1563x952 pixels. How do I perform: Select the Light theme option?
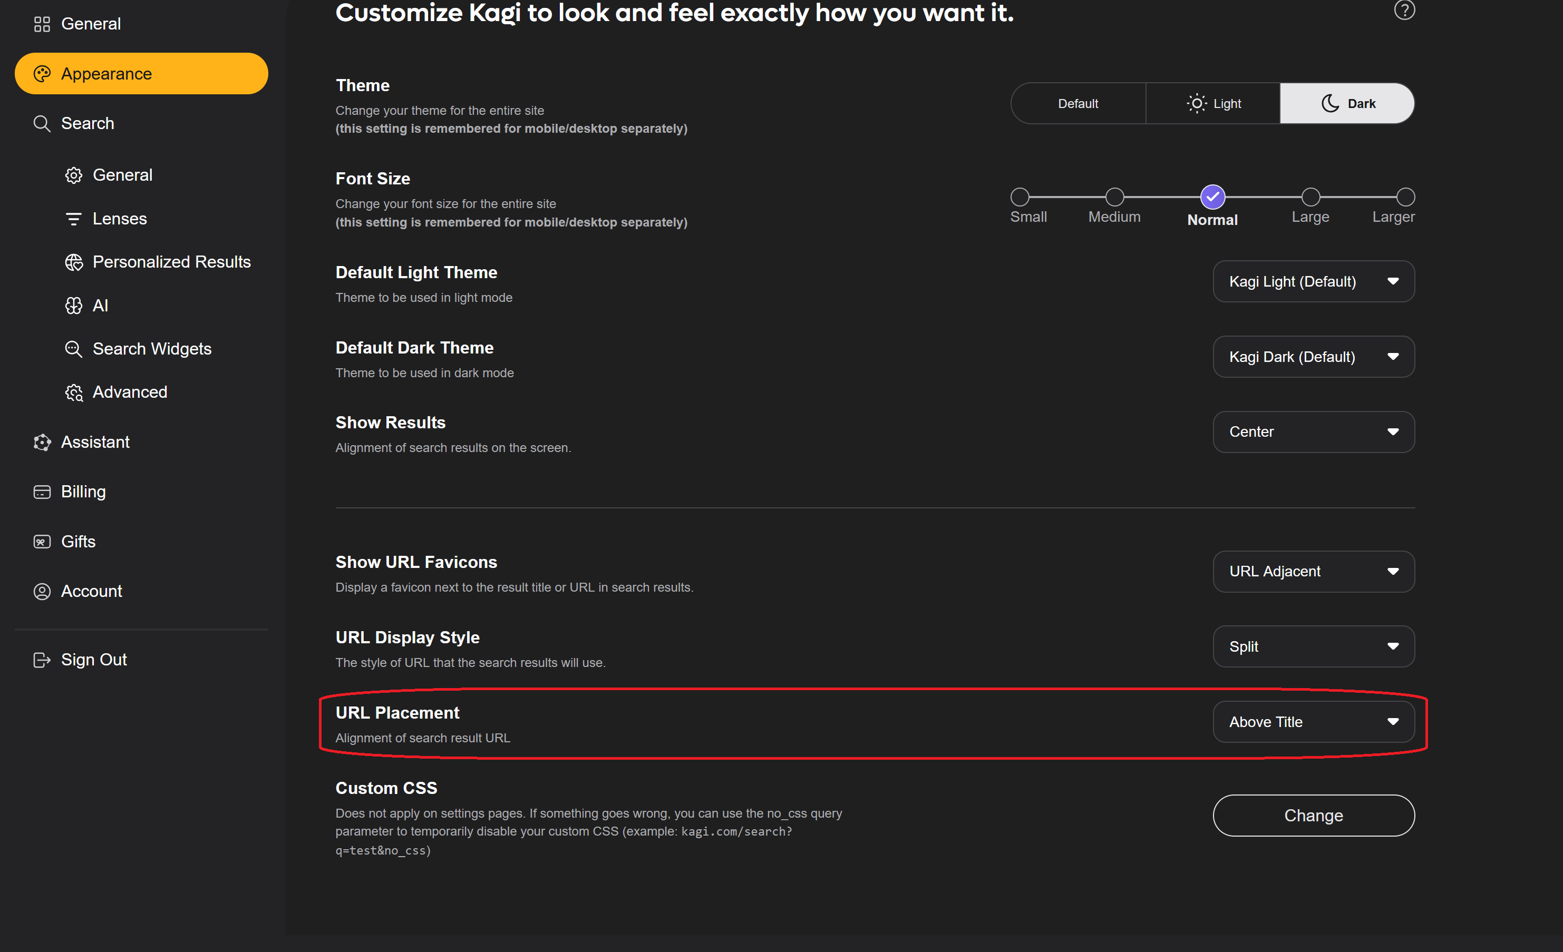point(1213,103)
